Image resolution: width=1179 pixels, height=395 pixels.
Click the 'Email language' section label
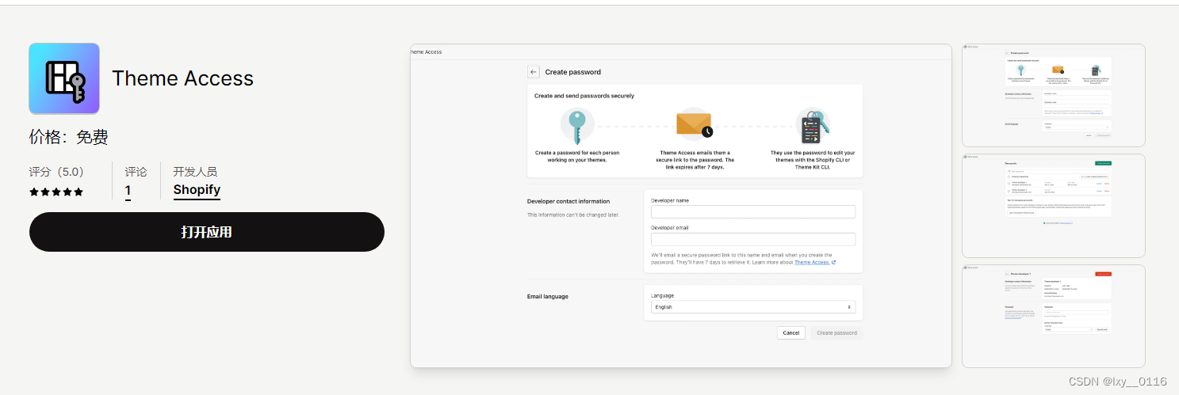pos(548,297)
